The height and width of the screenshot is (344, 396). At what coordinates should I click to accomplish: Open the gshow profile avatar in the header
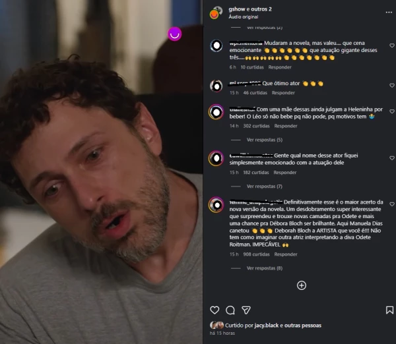coord(215,13)
